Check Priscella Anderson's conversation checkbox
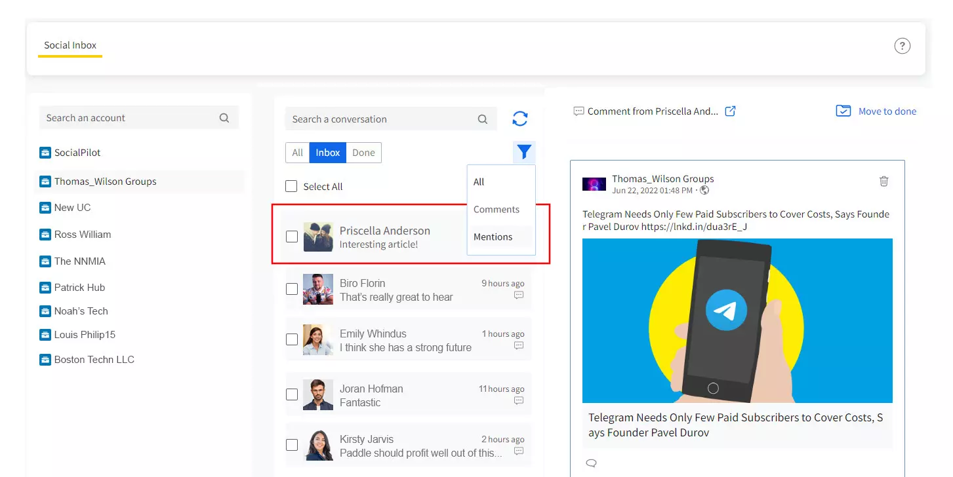Screen dimensions: 953x477 pyautogui.click(x=291, y=237)
